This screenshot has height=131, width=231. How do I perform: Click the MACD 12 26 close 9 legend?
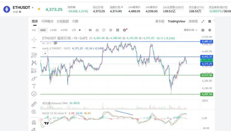[54, 113]
